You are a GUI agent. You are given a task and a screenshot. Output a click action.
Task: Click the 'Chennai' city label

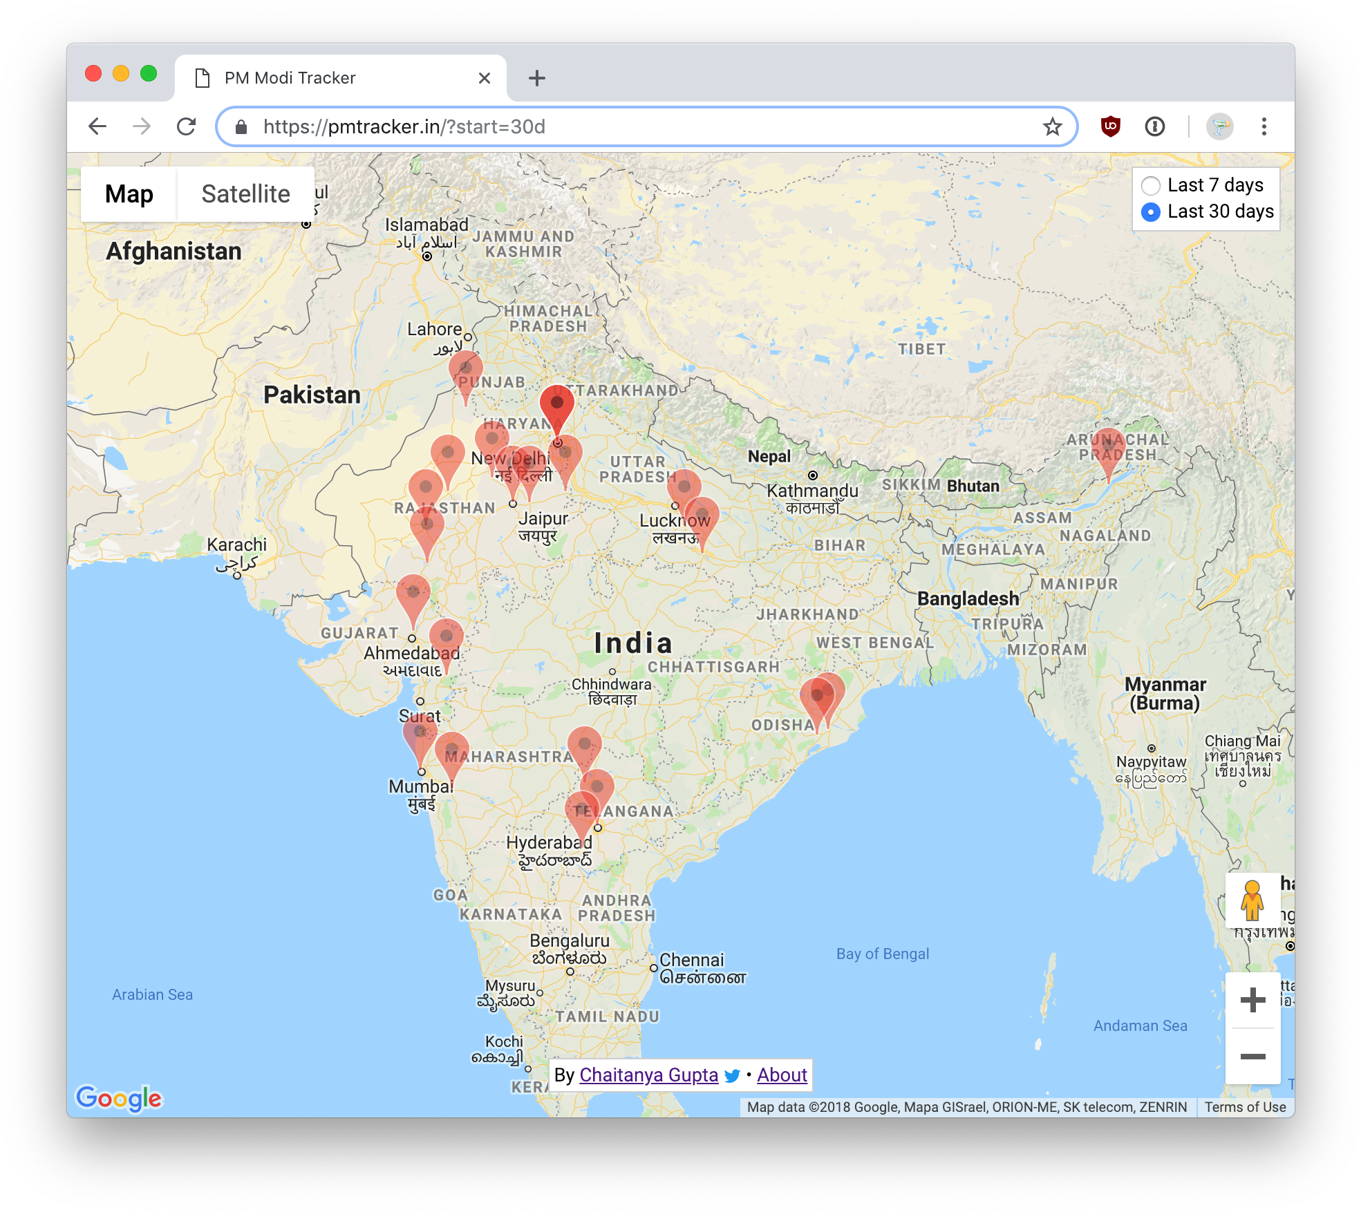click(691, 960)
